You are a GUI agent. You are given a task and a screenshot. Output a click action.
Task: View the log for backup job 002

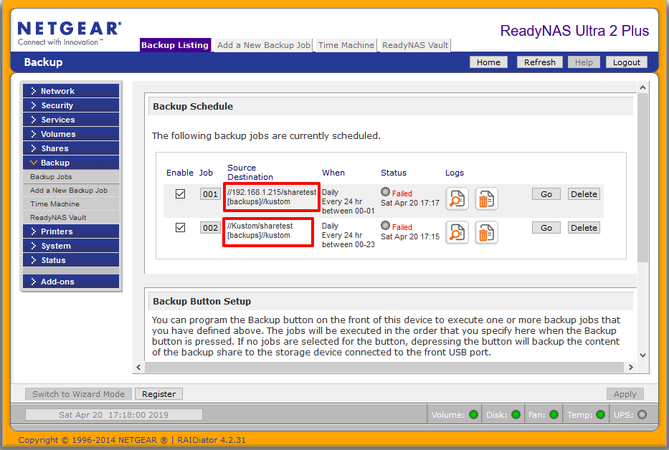[x=457, y=231]
